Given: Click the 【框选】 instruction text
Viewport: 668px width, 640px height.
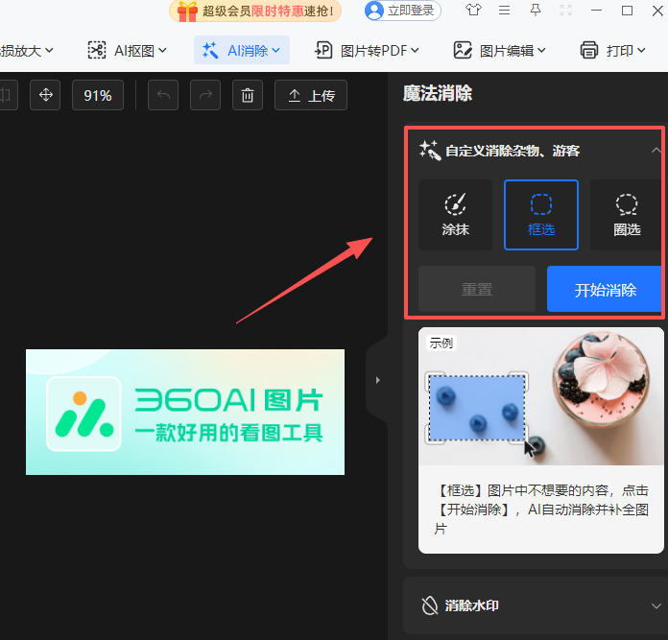Looking at the screenshot, I should pyautogui.click(x=541, y=510).
